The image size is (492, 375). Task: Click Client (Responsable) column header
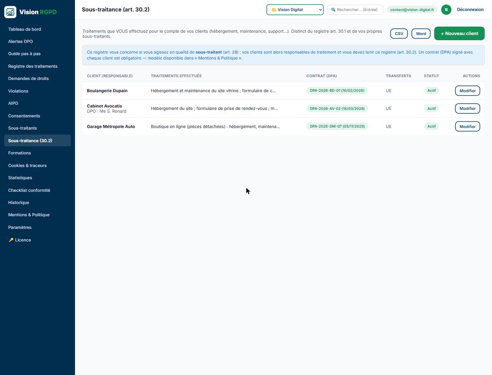pos(110,76)
